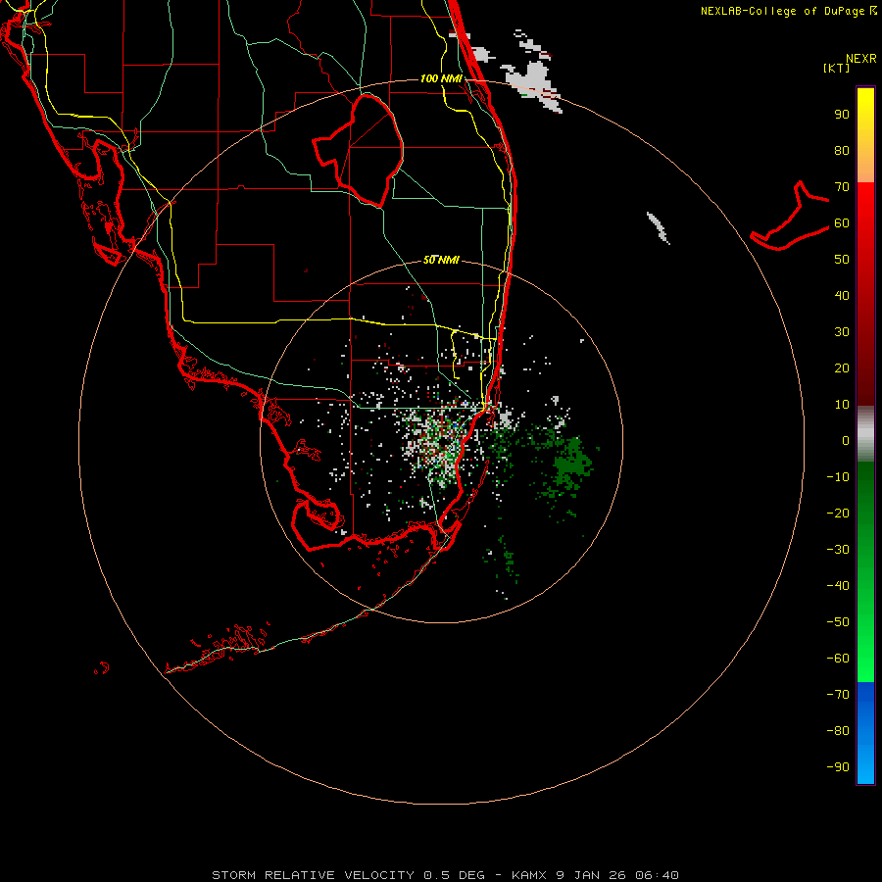Click the 80 value on the velocity scale

[x=842, y=151]
